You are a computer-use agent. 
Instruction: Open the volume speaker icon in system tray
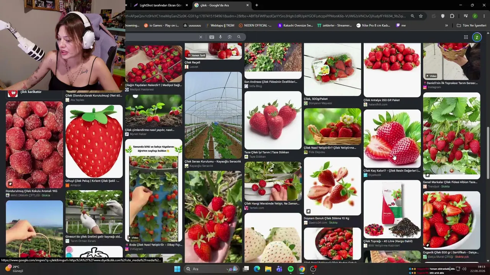click(464, 269)
